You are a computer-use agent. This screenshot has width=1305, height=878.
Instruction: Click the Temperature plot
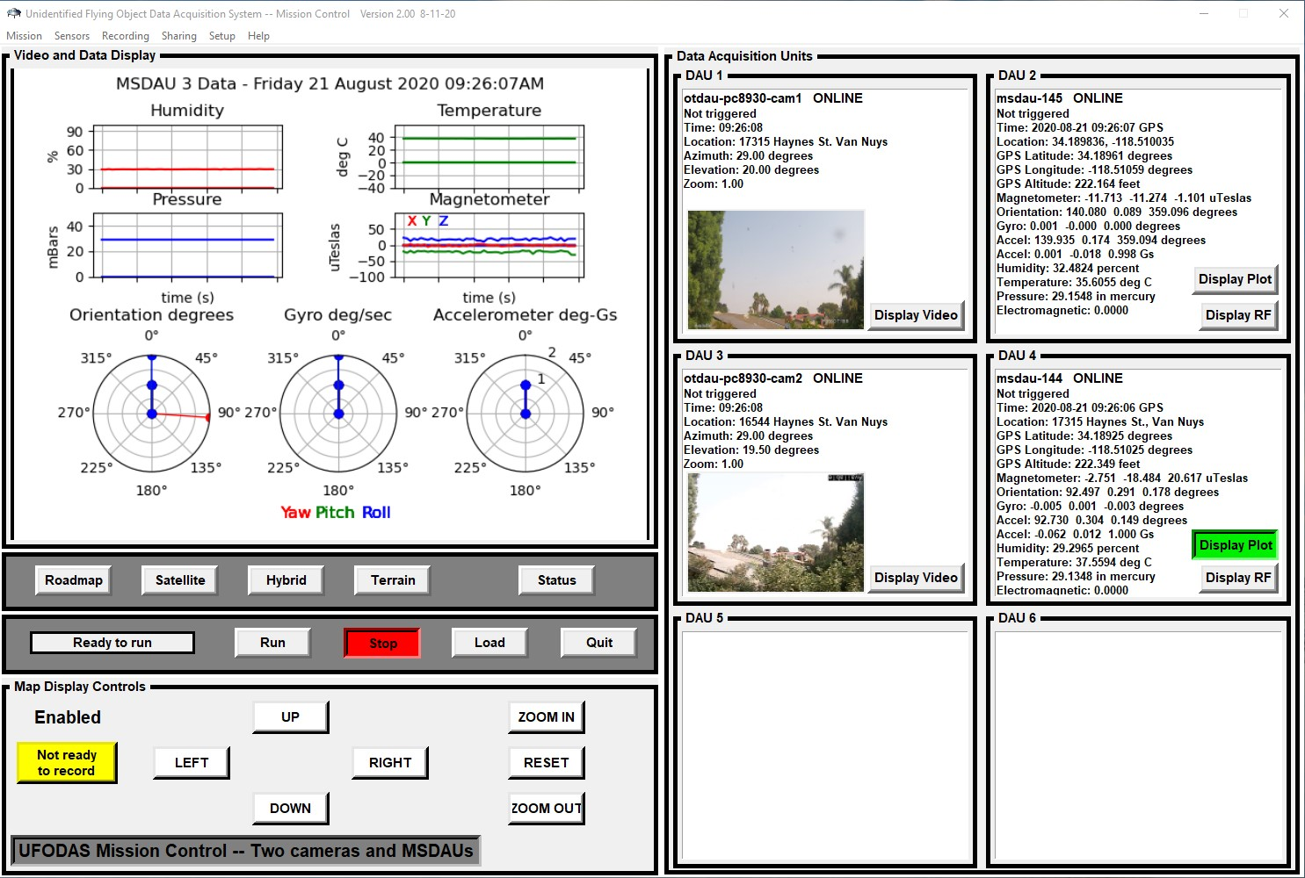[x=489, y=157]
